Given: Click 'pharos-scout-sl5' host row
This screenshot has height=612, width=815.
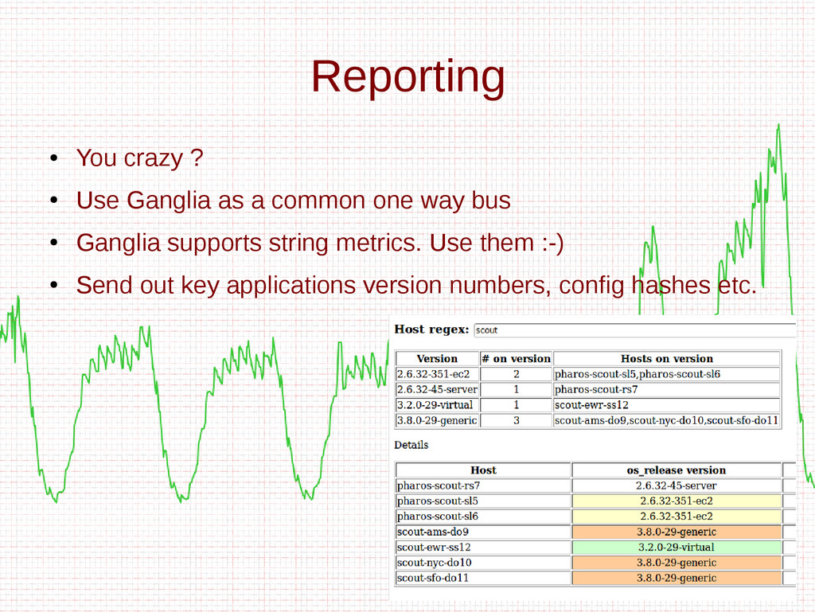Looking at the screenshot, I should 483,501.
